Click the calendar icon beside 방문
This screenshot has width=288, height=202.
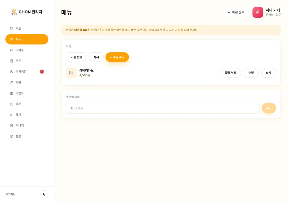click(12, 104)
